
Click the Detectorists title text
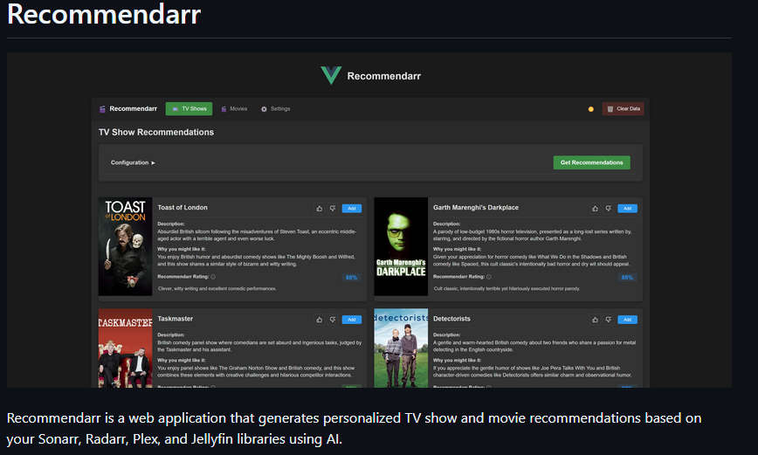(451, 319)
